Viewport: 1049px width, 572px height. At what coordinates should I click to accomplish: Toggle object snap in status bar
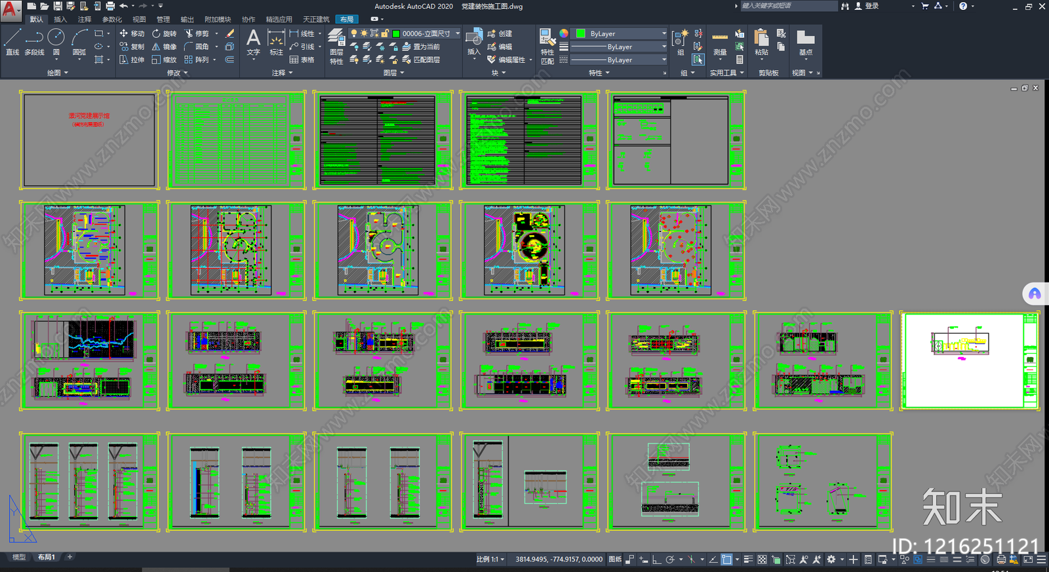(726, 560)
